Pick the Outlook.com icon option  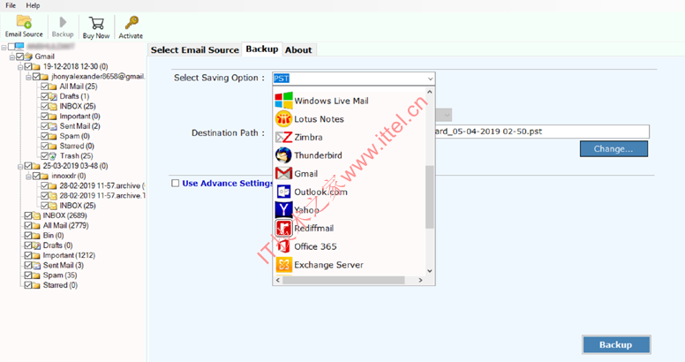(x=283, y=192)
